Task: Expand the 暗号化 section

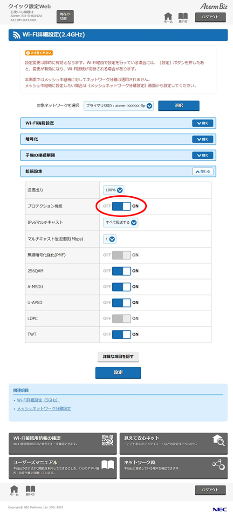Action: [x=203, y=139]
